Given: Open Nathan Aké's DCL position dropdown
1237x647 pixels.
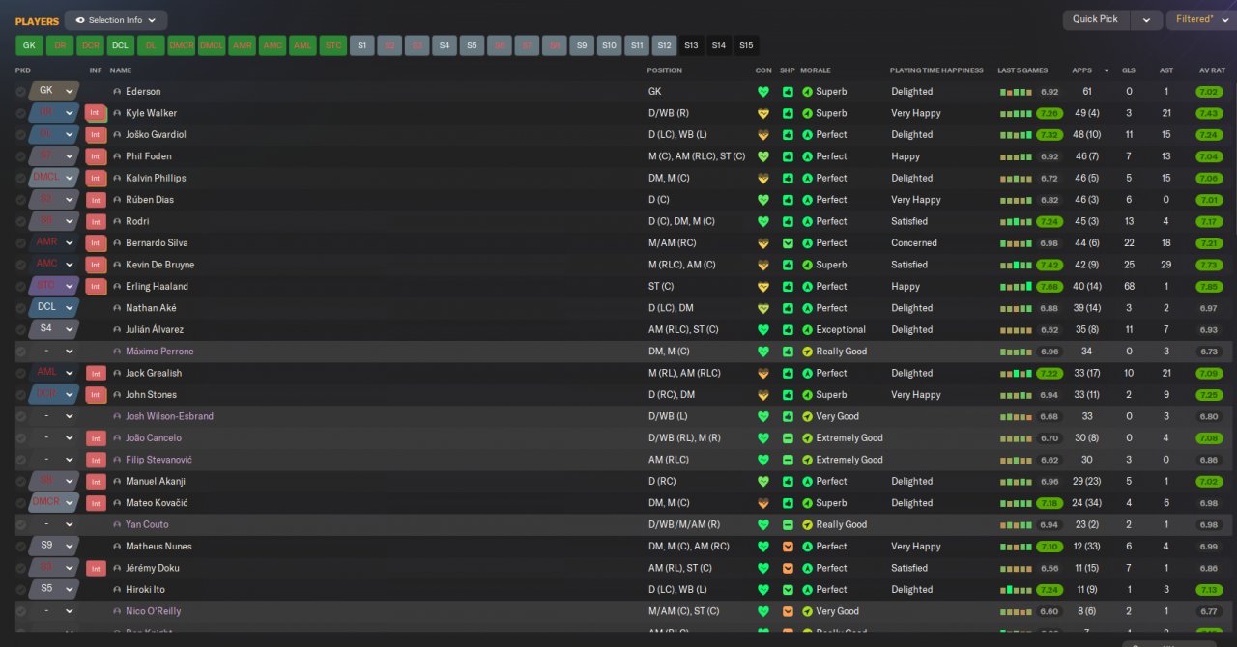Looking at the screenshot, I should pyautogui.click(x=53, y=307).
